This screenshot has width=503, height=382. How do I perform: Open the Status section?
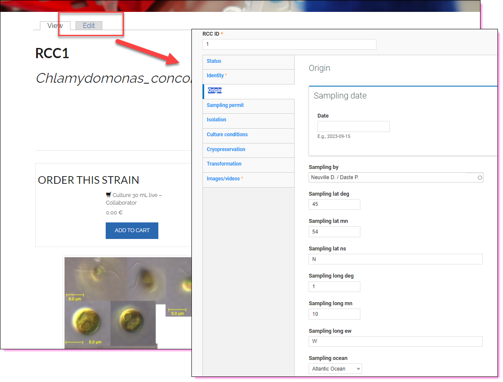pos(214,61)
